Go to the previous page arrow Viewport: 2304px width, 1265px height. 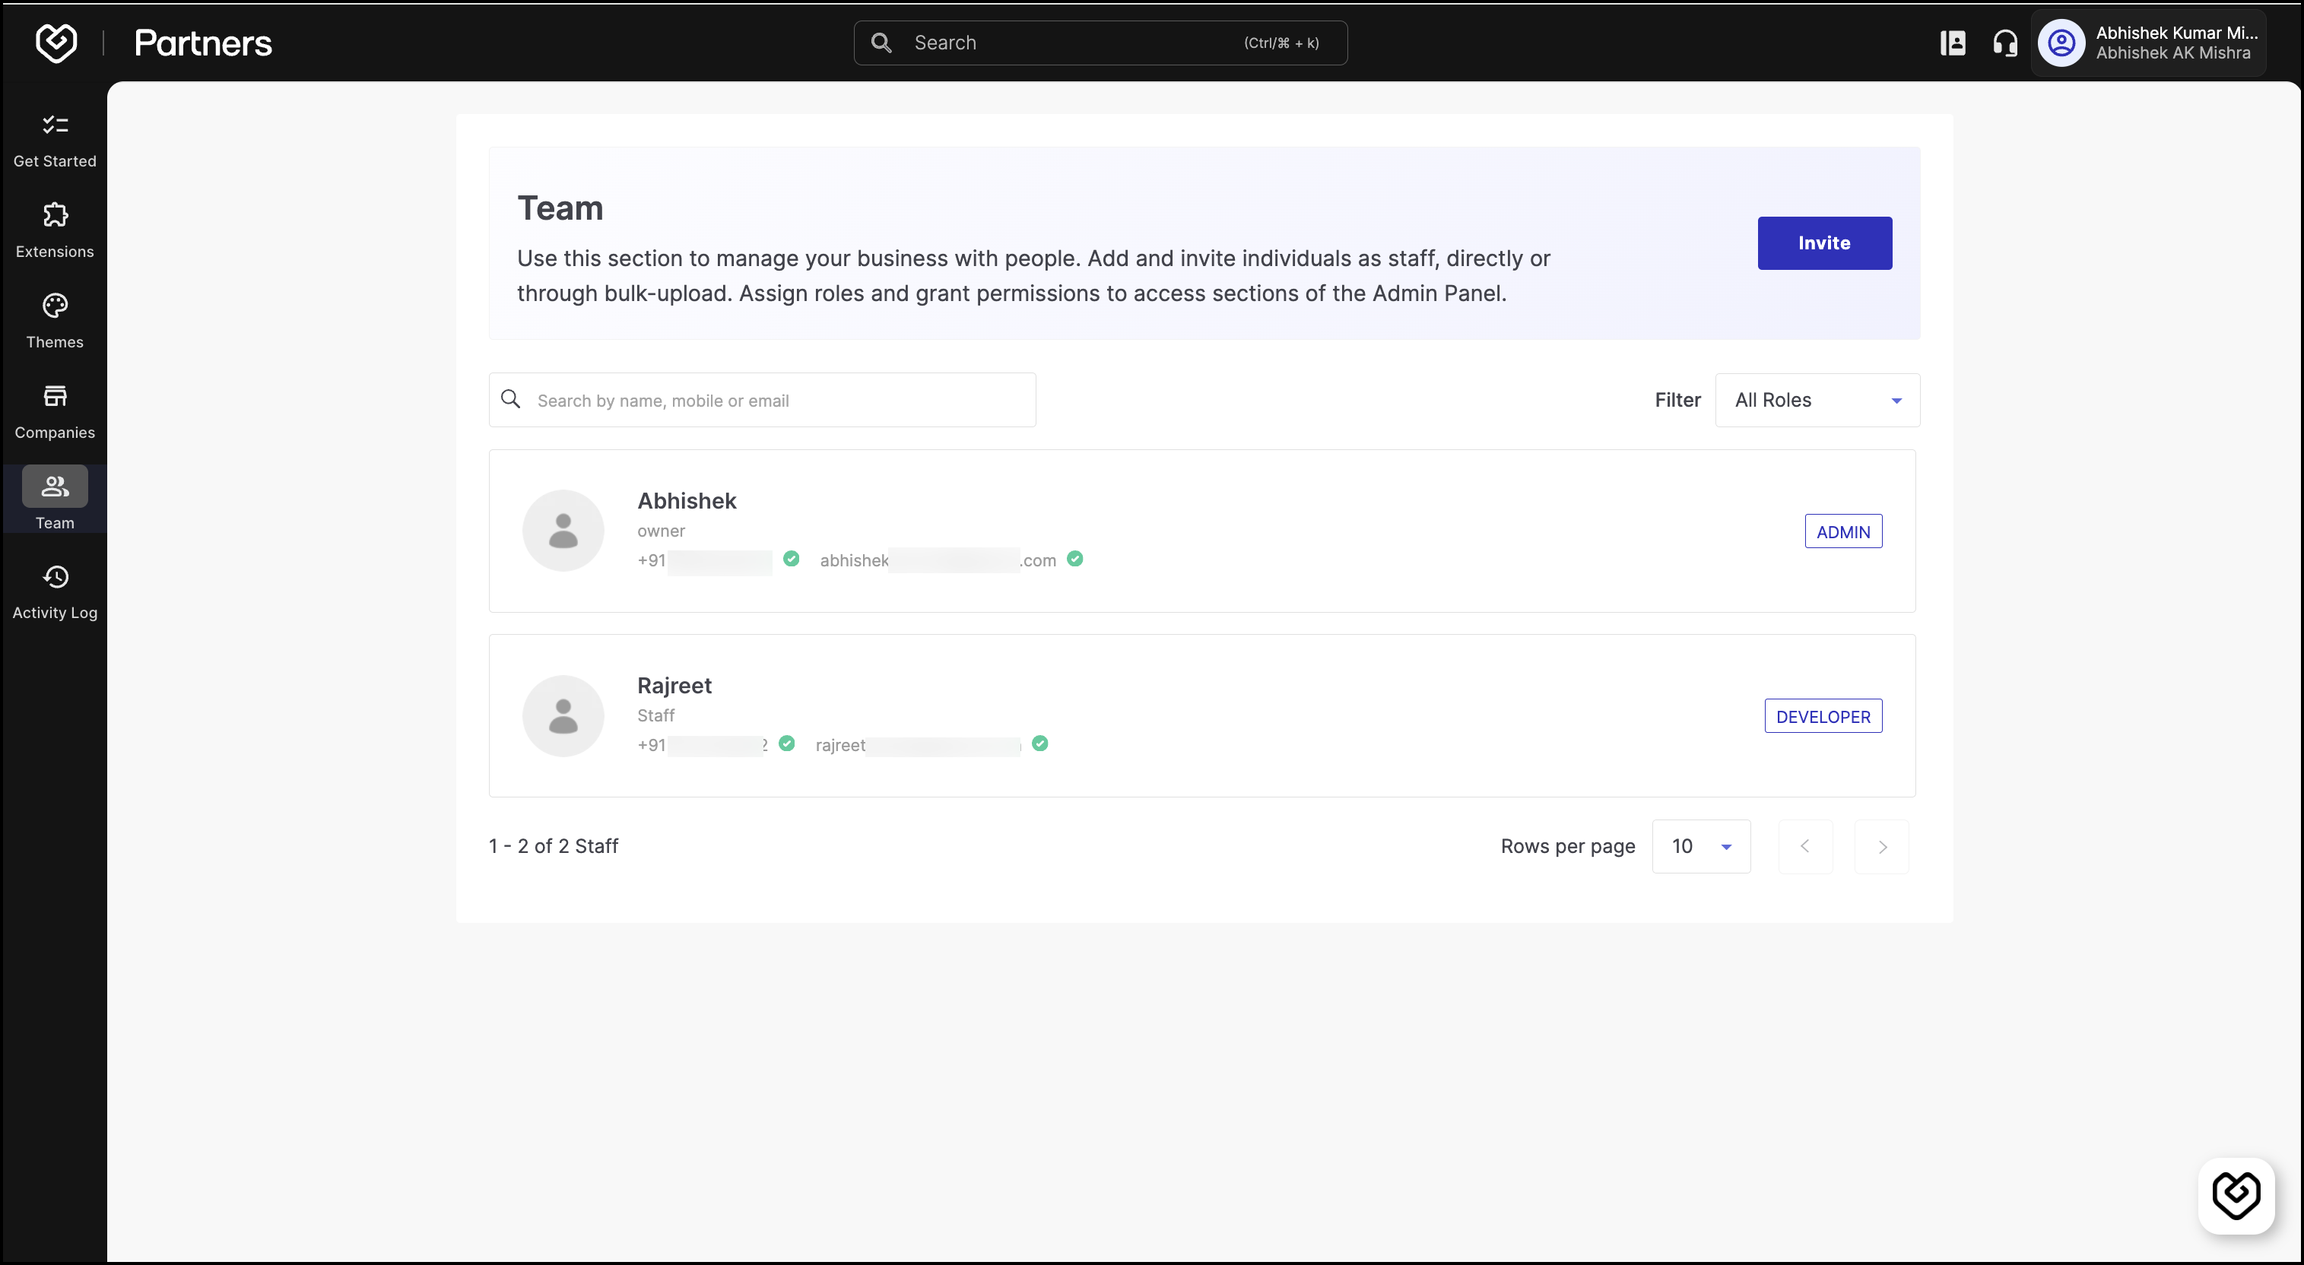(1806, 847)
